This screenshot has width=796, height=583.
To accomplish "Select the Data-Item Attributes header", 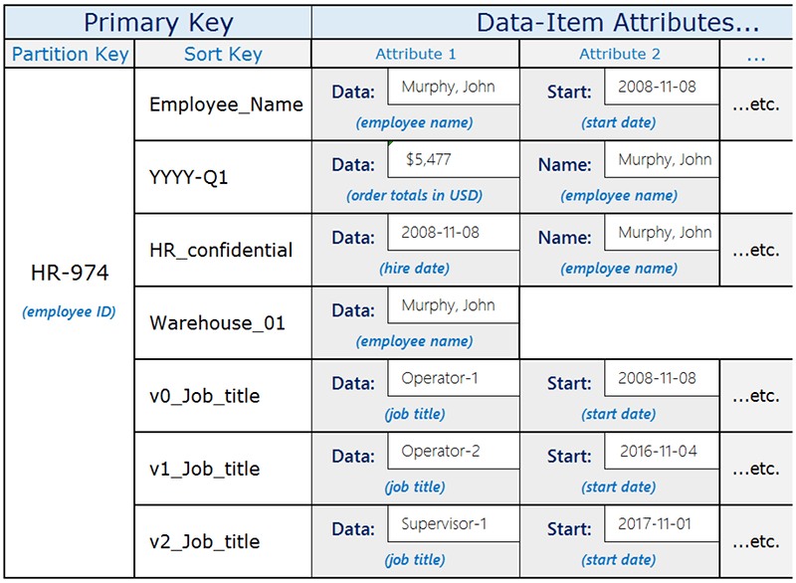I will tap(552, 22).
